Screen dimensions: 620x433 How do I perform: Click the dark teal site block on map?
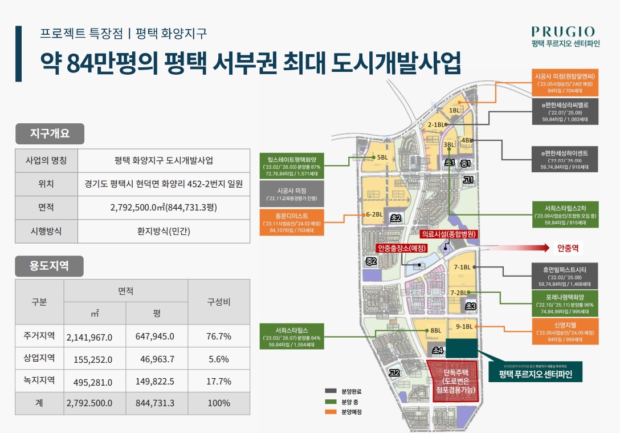point(462,349)
